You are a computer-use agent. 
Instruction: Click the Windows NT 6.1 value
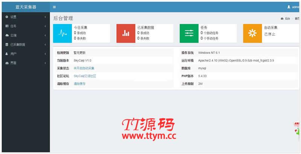(x=209, y=53)
